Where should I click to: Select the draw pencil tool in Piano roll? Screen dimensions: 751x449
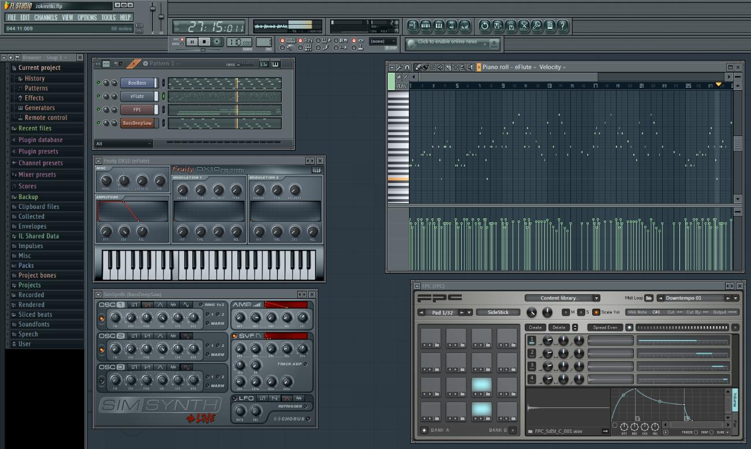tap(418, 67)
